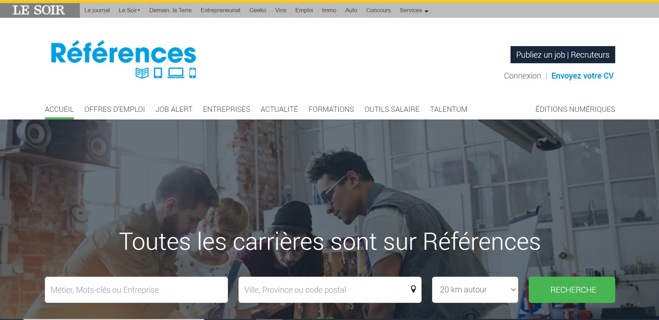This screenshot has width=659, height=320.
Task: Click the tablet icon under Références logo
Action: tap(158, 73)
